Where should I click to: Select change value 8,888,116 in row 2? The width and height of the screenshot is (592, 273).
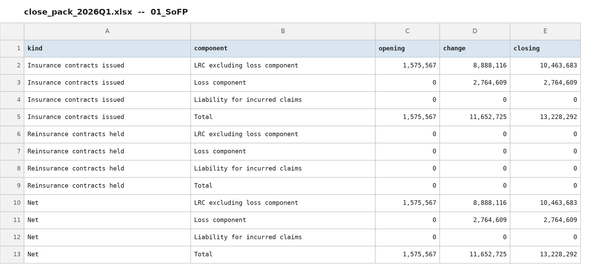(475, 66)
